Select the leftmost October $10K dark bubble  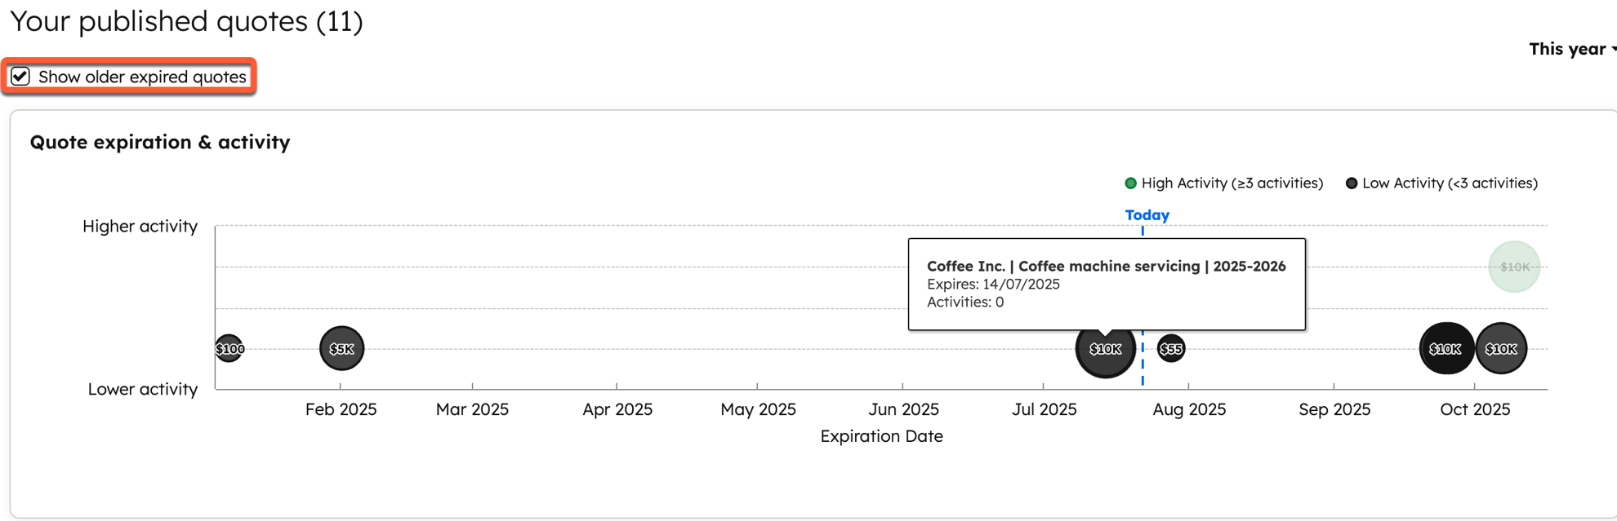[x=1445, y=349]
